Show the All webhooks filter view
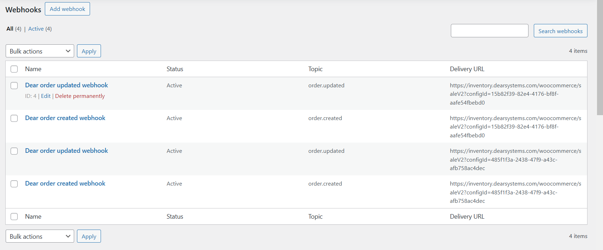This screenshot has height=250, width=603. click(x=10, y=29)
